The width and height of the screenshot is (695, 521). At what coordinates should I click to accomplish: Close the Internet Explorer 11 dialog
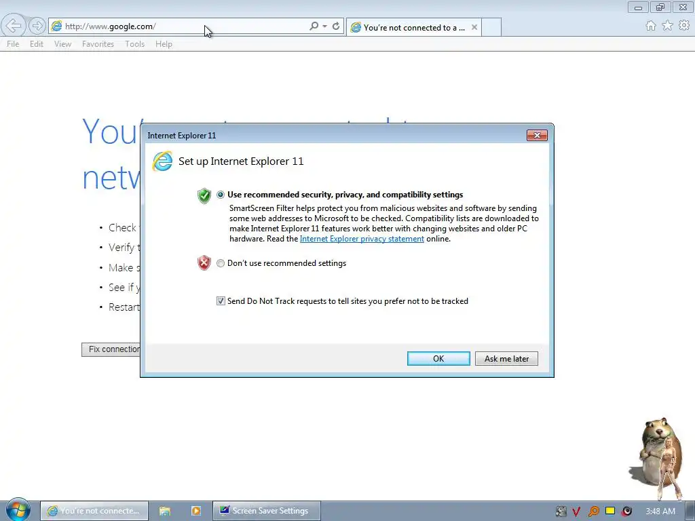point(537,135)
